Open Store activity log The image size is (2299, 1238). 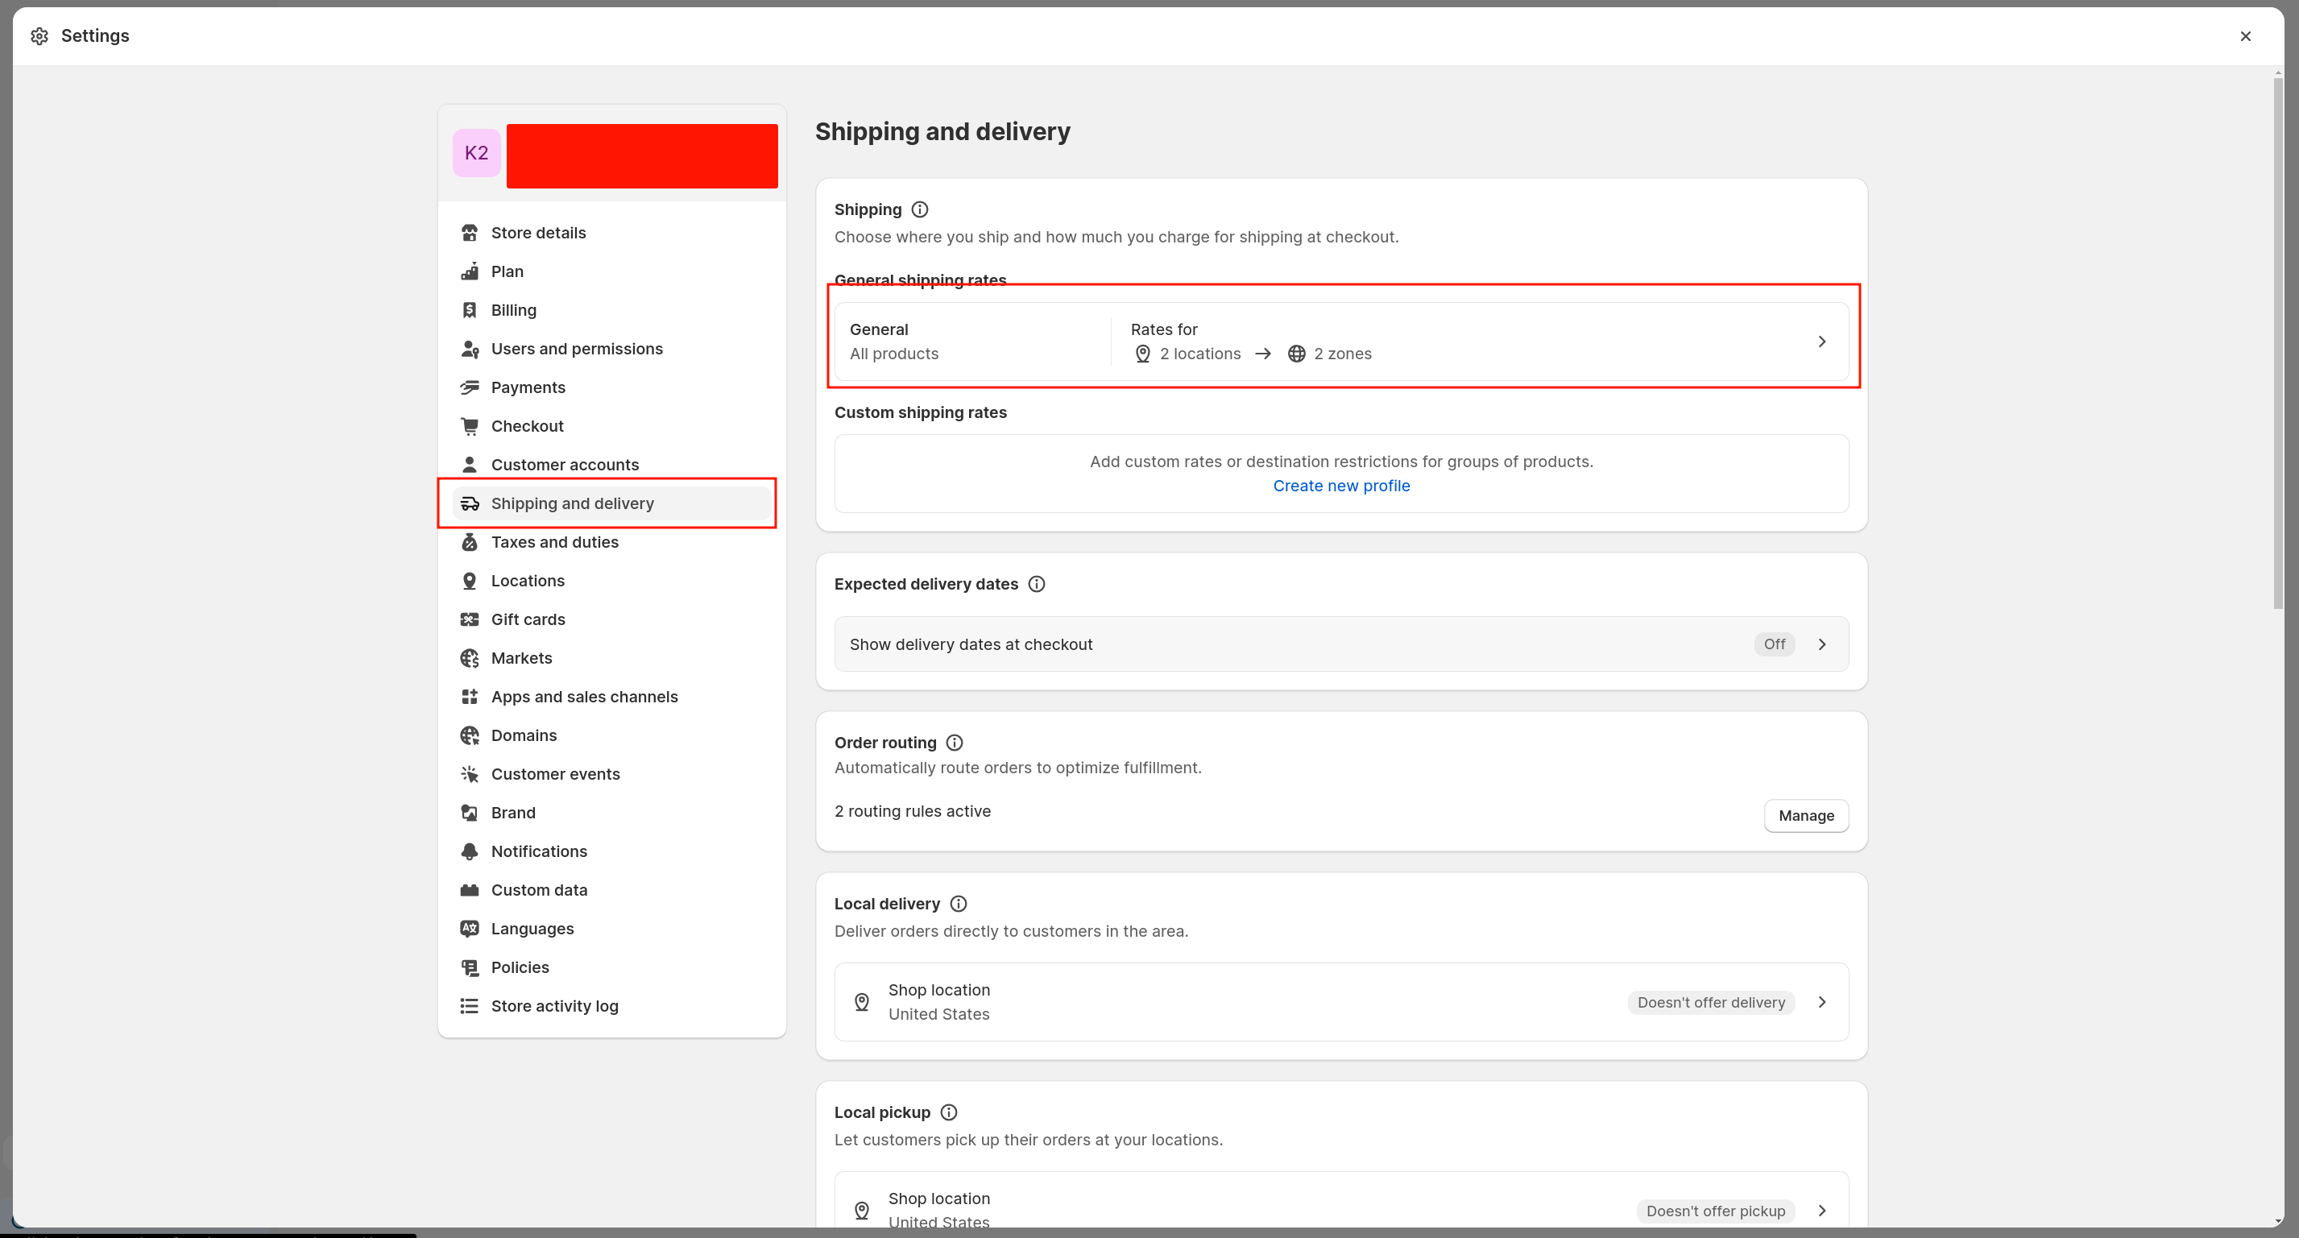coord(611,1006)
